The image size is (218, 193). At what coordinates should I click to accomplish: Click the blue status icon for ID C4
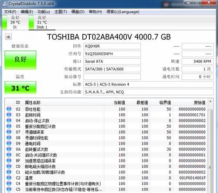click(x=9, y=183)
